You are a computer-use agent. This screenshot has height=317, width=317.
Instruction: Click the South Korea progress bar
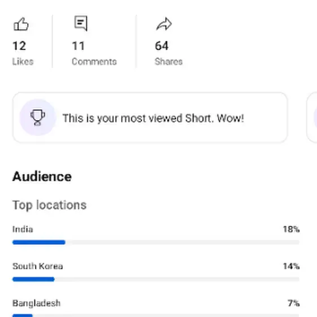(156, 279)
